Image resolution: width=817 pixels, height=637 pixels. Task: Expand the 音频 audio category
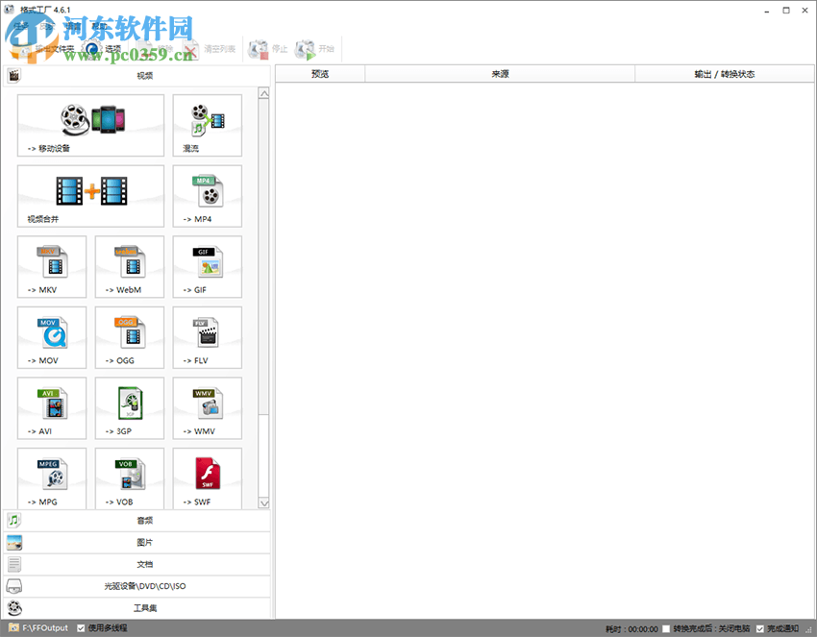tap(137, 521)
